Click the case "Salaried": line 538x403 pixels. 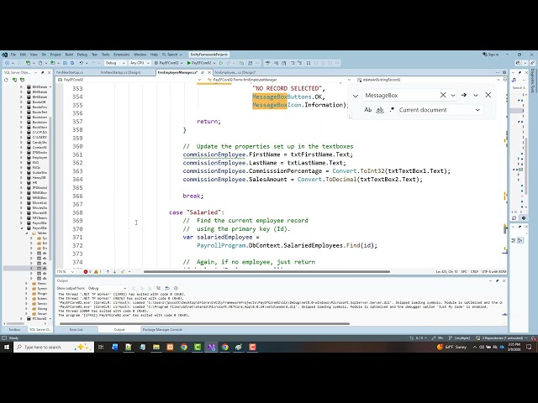click(x=197, y=212)
